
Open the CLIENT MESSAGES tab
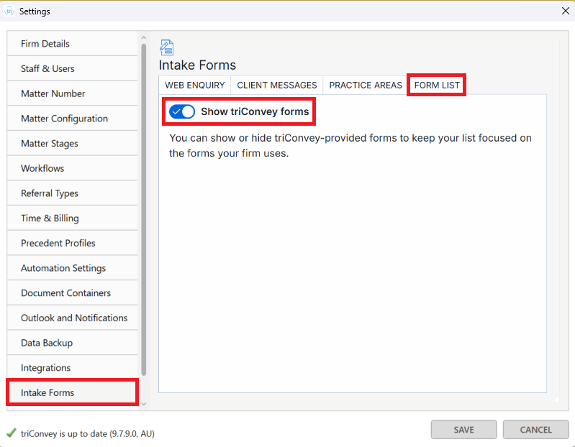(277, 85)
